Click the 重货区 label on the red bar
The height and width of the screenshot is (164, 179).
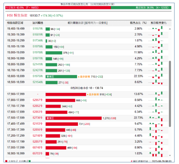tap(50, 118)
